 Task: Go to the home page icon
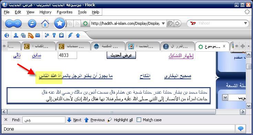tap(45, 23)
